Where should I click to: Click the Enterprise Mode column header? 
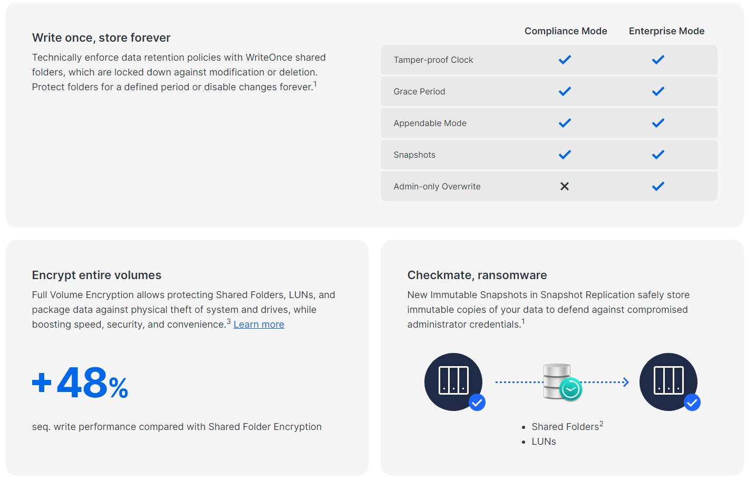(x=666, y=31)
